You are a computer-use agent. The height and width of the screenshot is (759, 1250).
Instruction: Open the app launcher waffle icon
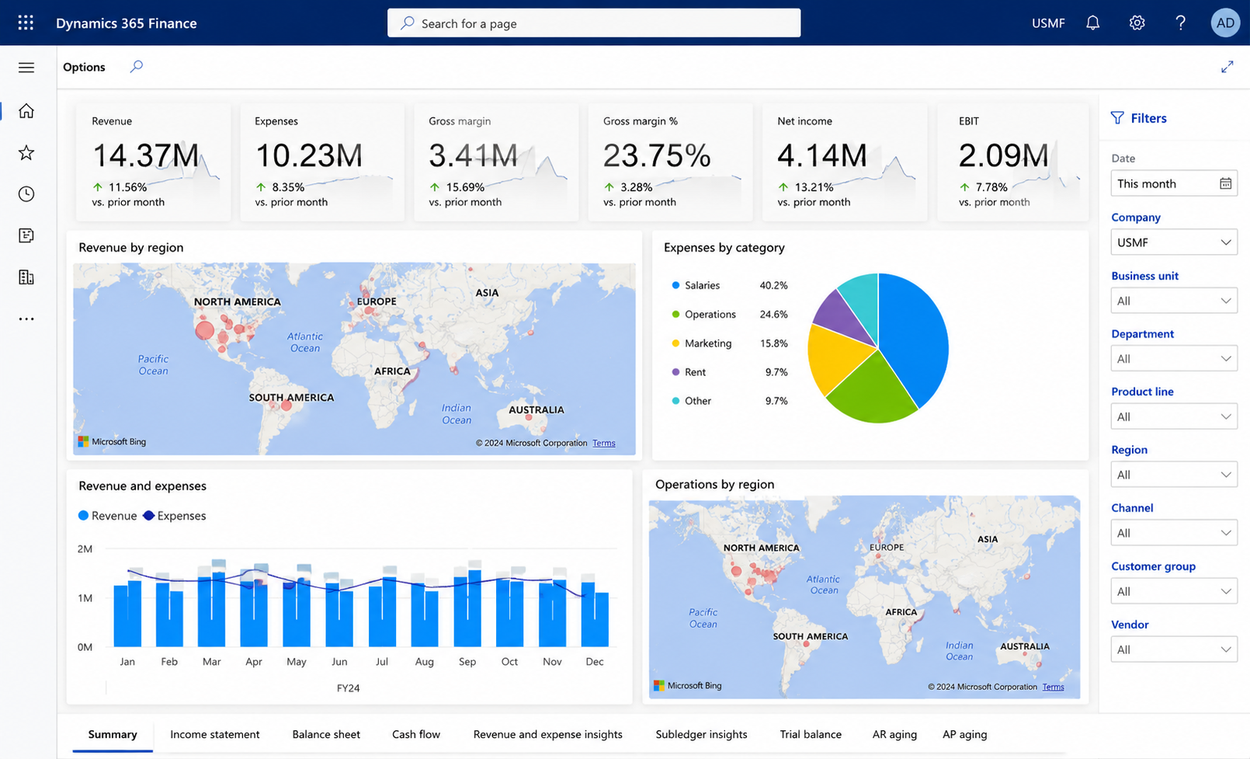point(26,23)
